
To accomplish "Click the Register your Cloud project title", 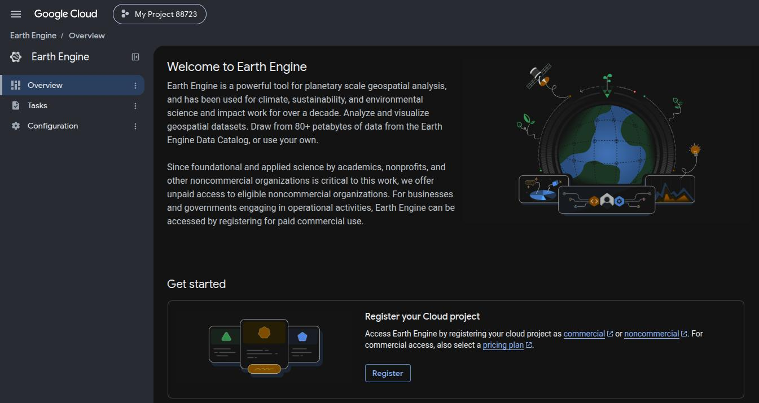I will point(423,317).
